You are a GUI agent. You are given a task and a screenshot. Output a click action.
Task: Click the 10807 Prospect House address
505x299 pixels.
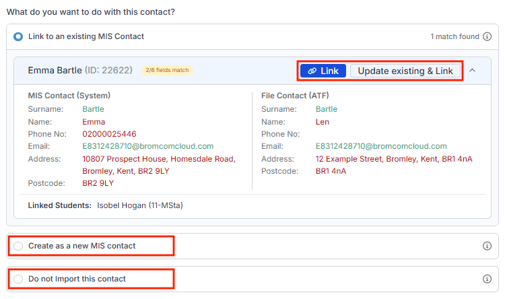click(x=159, y=165)
